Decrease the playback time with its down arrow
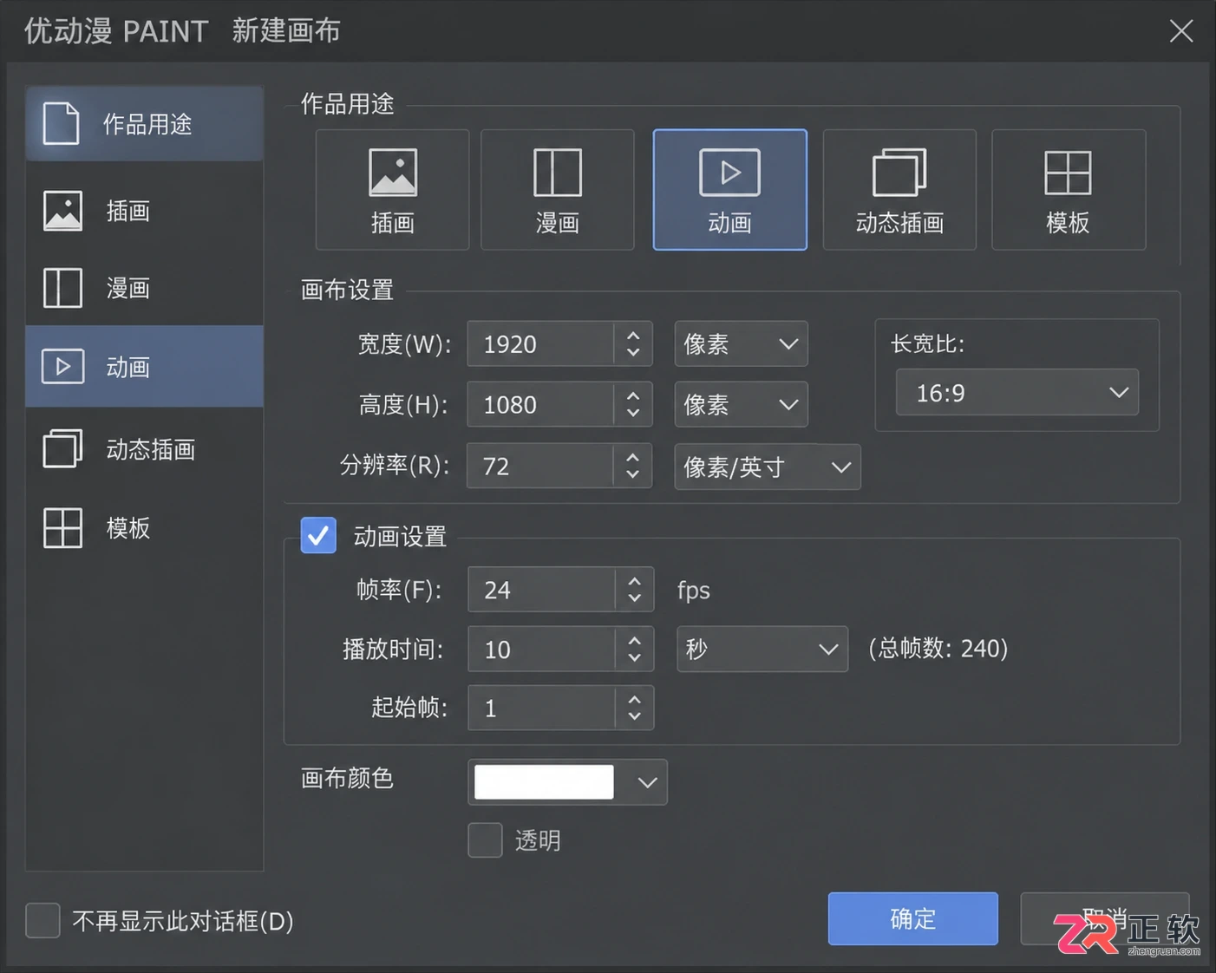This screenshot has width=1216, height=973. pos(635,658)
